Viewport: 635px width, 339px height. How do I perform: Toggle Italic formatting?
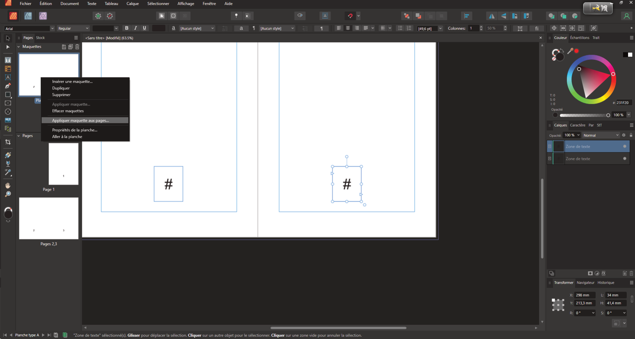click(x=135, y=28)
